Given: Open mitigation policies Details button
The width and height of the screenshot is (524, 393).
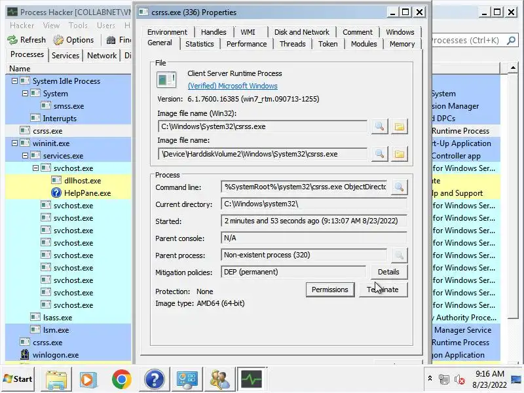Looking at the screenshot, I should [388, 272].
